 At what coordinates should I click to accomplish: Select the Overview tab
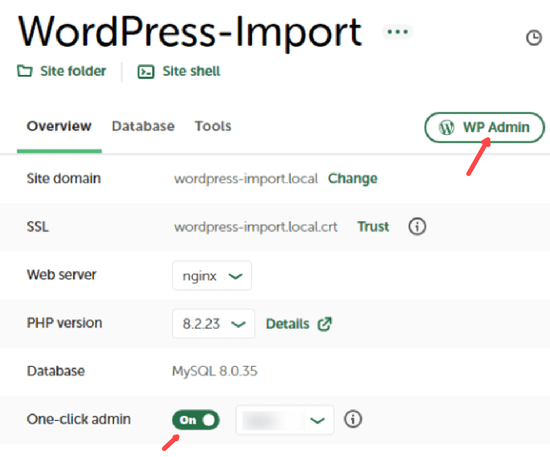click(59, 127)
